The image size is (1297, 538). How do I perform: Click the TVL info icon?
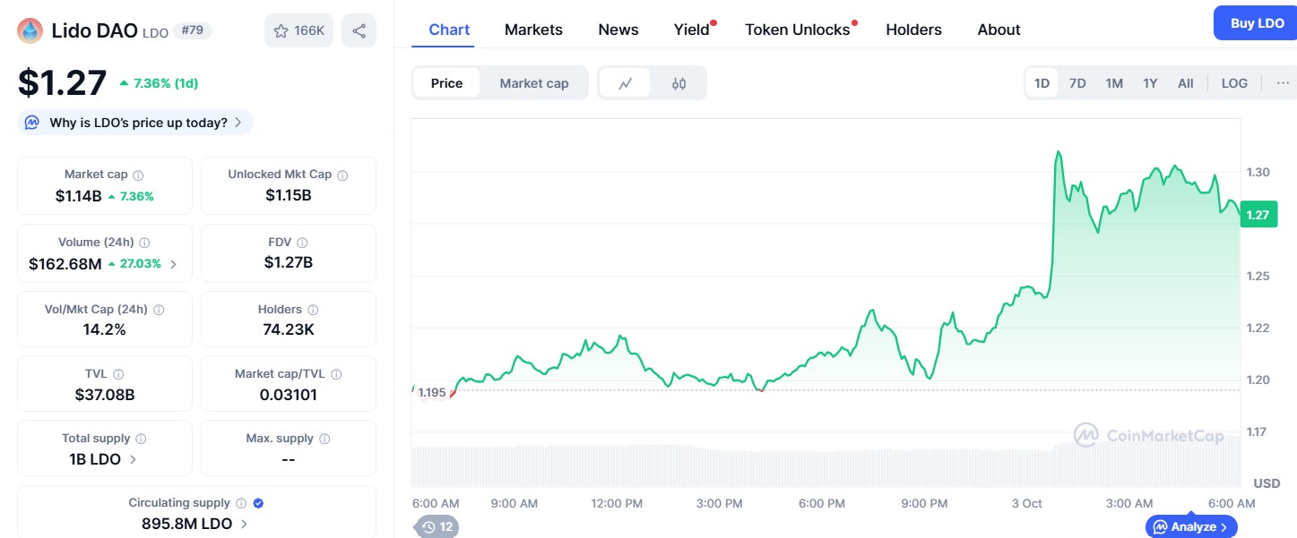pyautogui.click(x=118, y=374)
